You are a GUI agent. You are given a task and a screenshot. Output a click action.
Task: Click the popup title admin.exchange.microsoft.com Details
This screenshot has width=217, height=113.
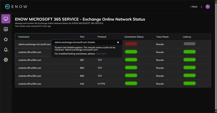tap(75, 42)
